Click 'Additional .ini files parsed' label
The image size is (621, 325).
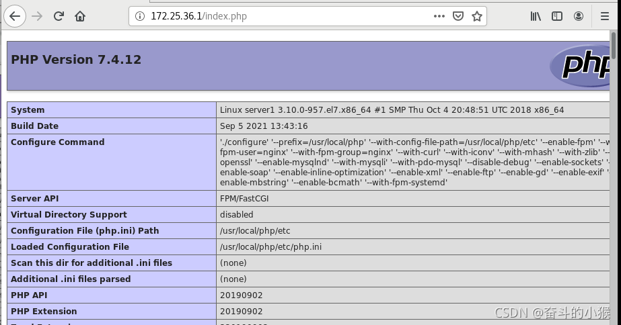[71, 279]
